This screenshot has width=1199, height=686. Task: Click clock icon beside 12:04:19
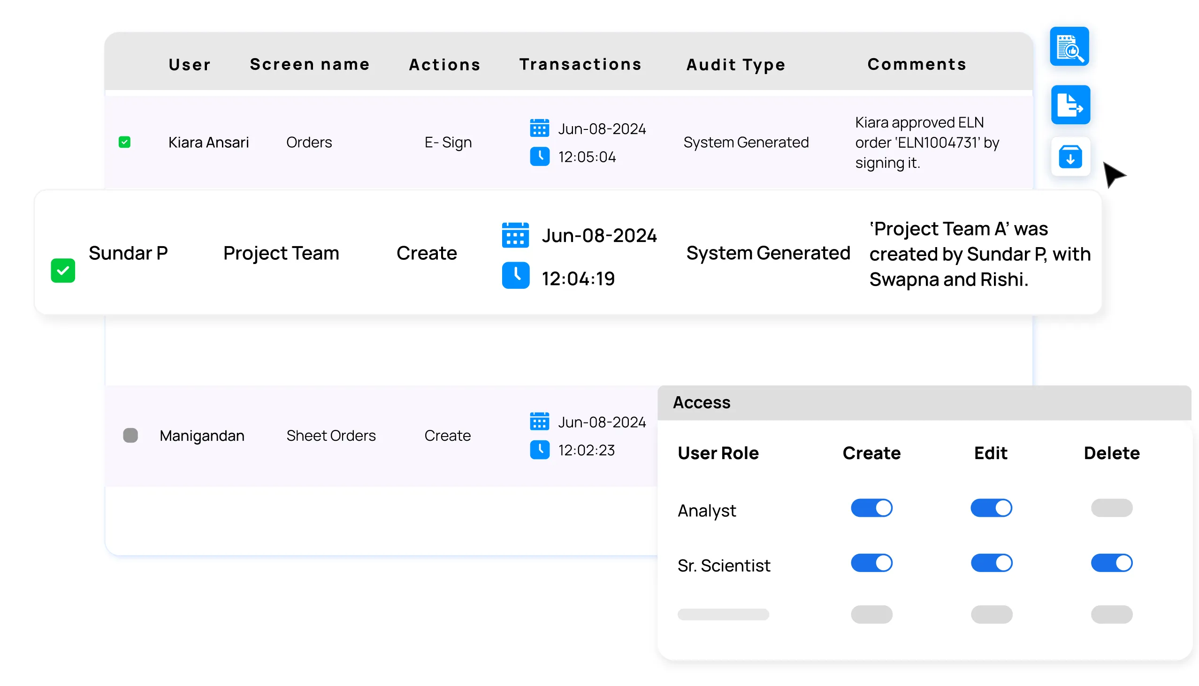pos(515,276)
